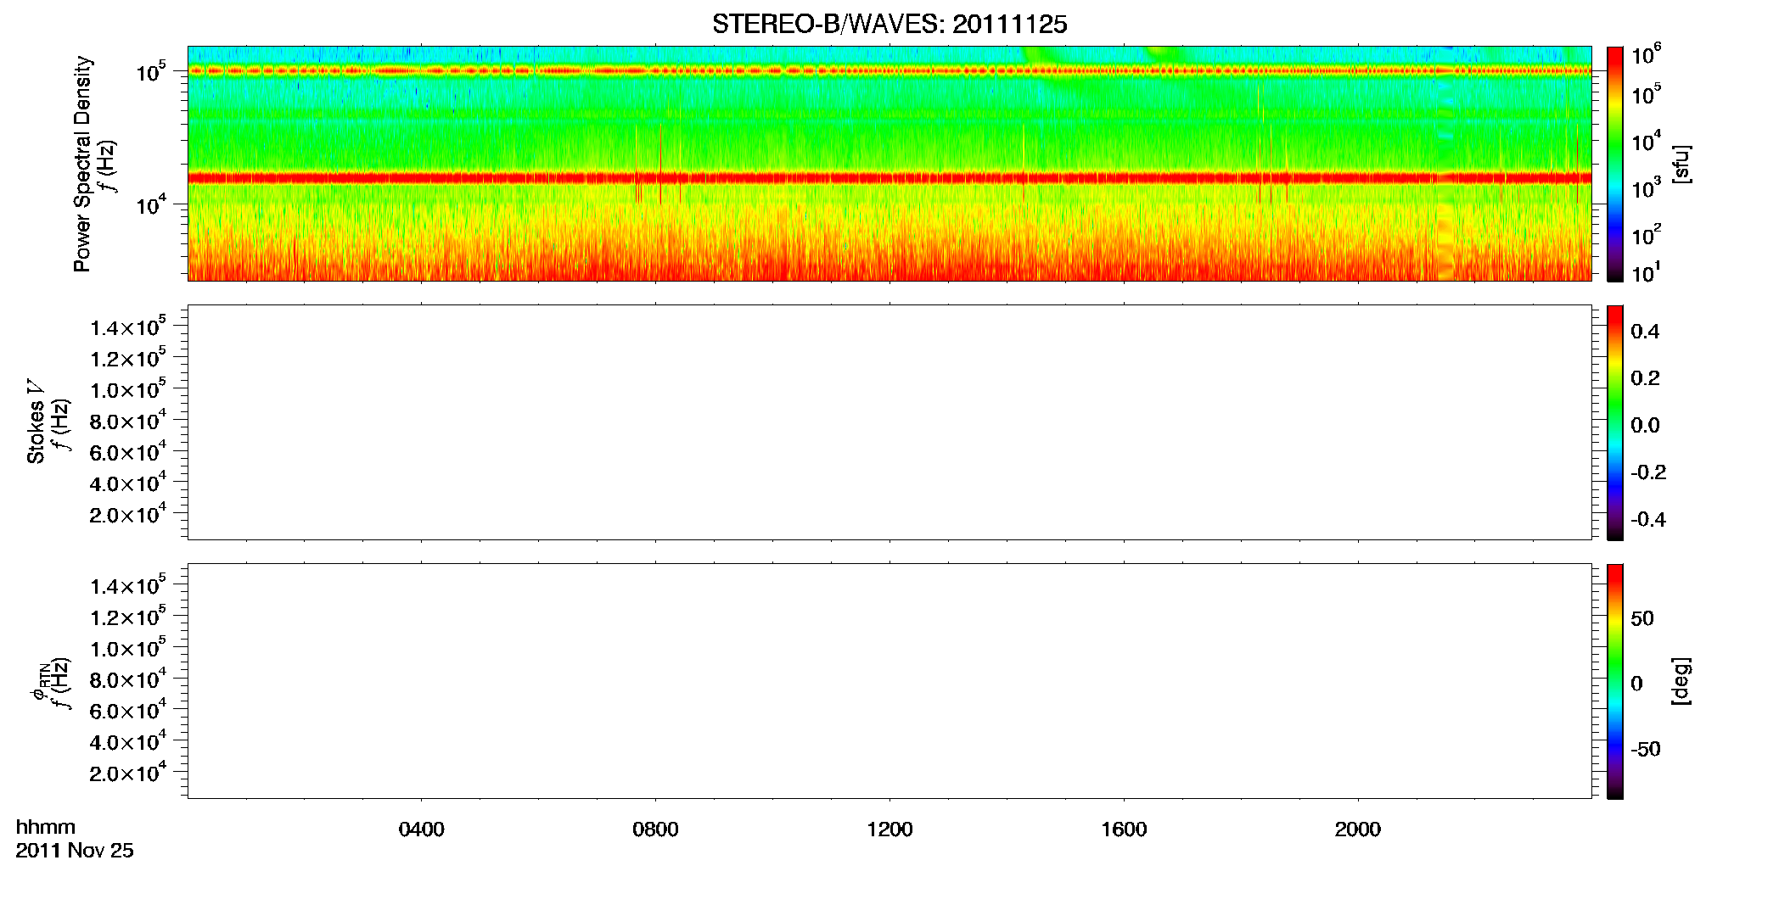Click the 2011 Nov 25 date label
The image size is (1779, 916).
(x=75, y=851)
